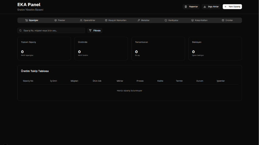Click the Termin column header

tap(179, 81)
